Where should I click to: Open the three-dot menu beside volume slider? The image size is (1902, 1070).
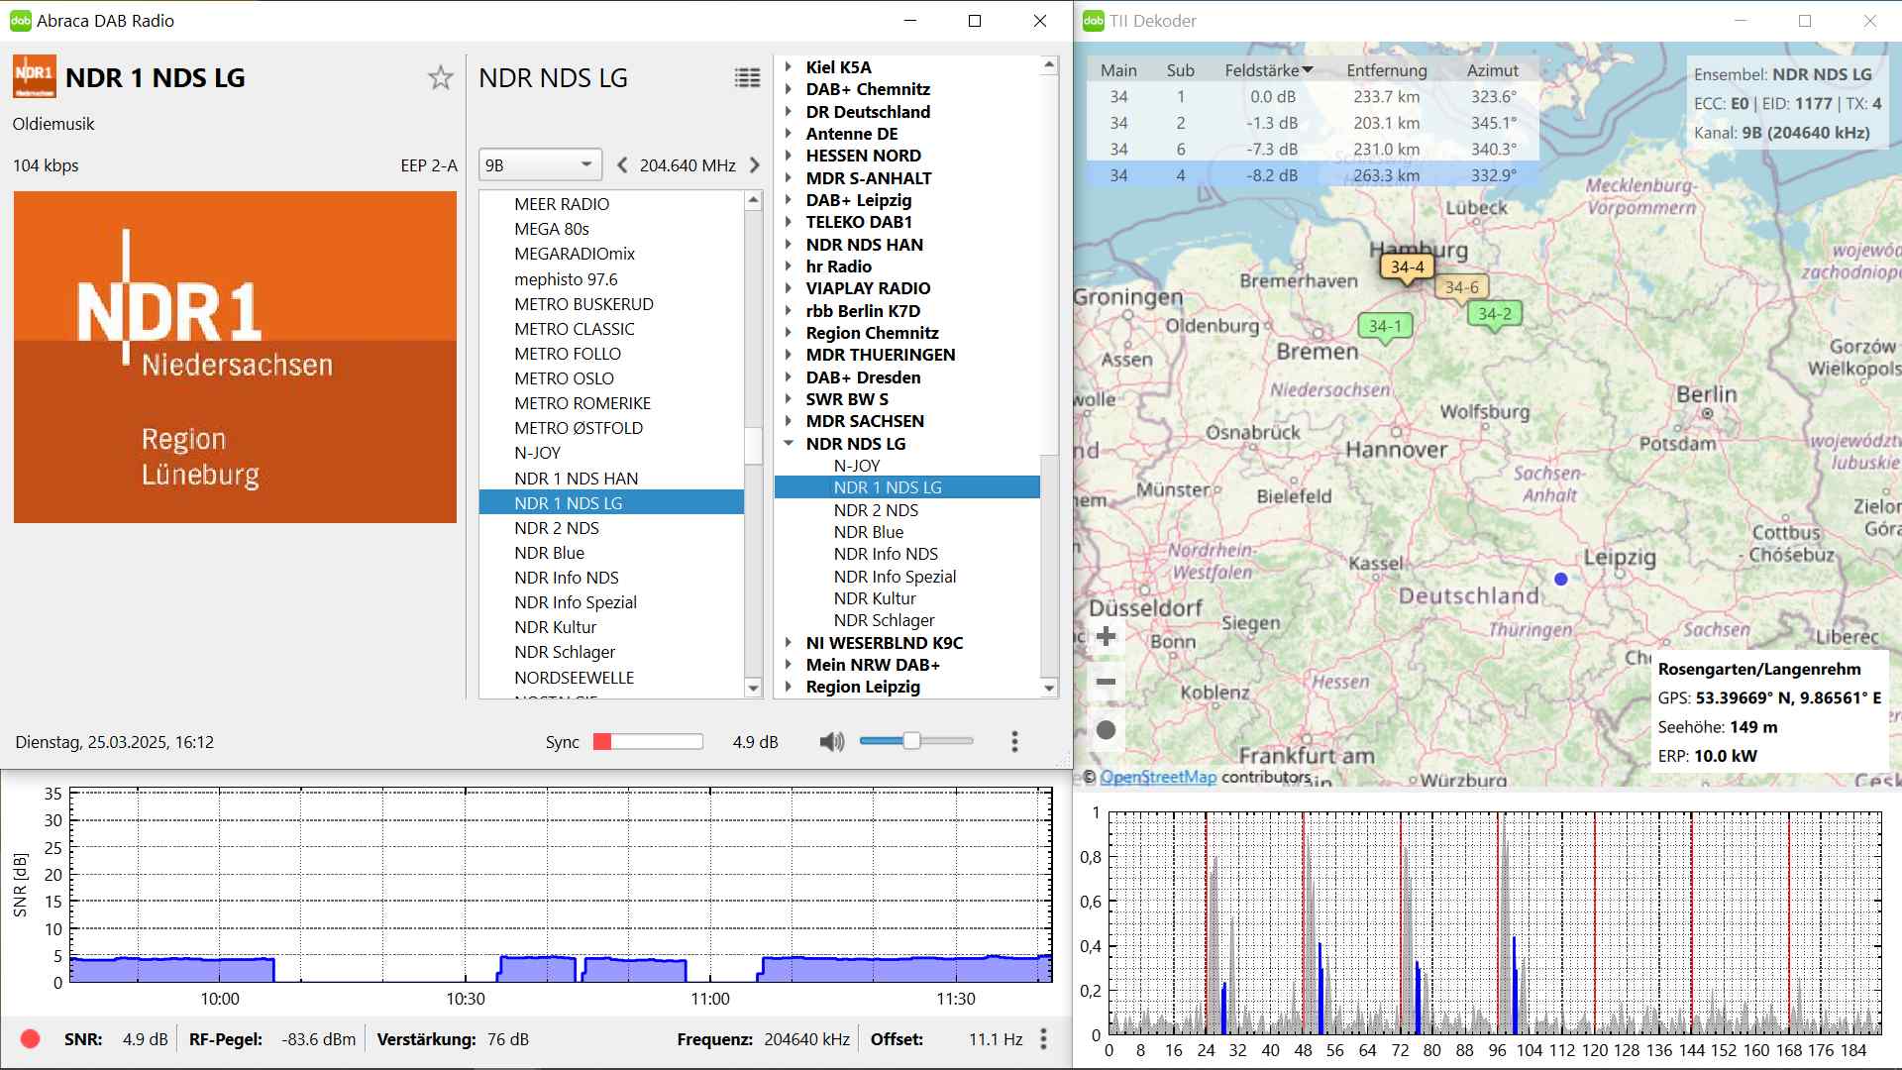pos(1013,741)
